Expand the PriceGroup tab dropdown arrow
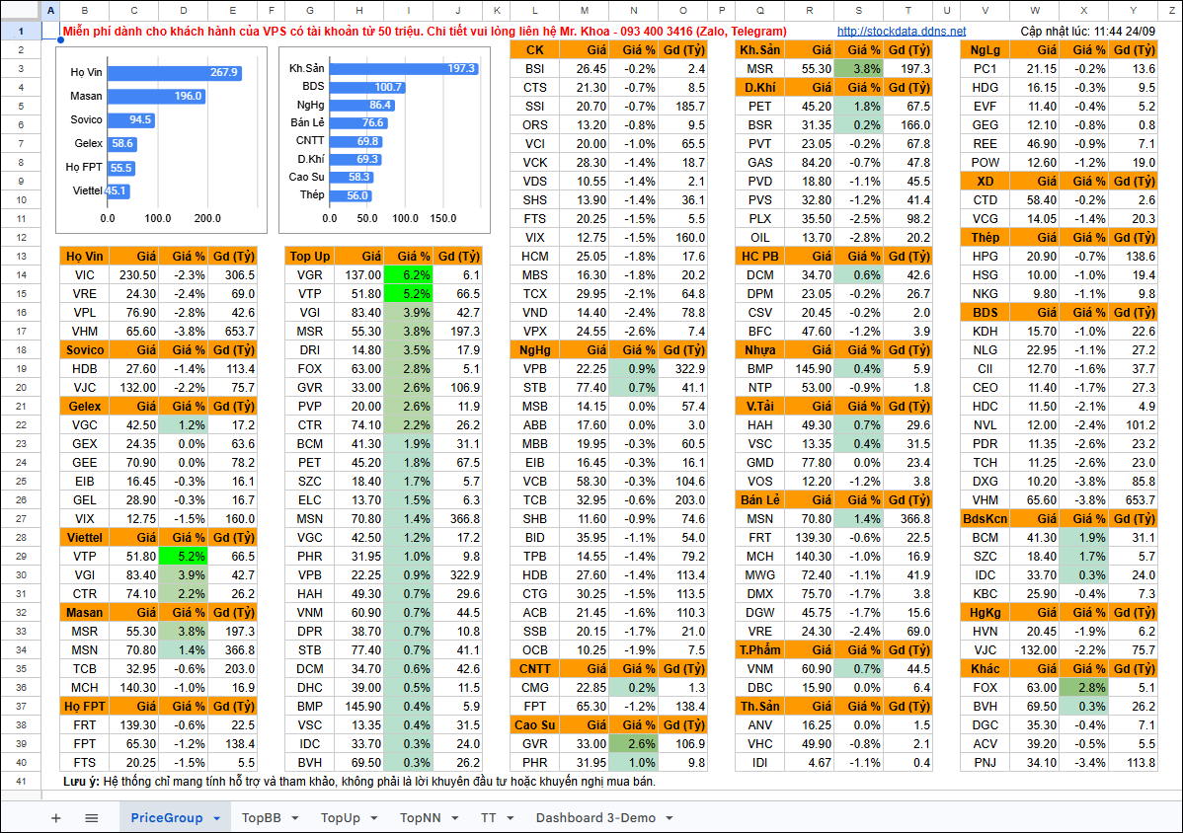The height and width of the screenshot is (833, 1183). tap(216, 818)
